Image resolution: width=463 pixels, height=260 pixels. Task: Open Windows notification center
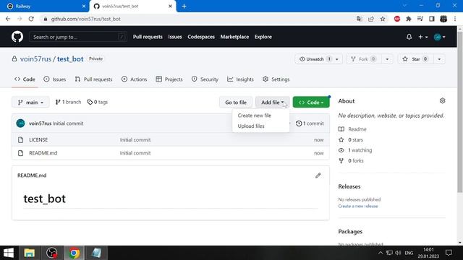[449, 253]
